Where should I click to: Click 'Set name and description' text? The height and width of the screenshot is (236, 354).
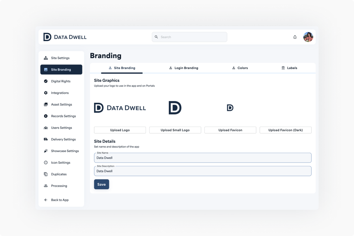tap(116, 147)
